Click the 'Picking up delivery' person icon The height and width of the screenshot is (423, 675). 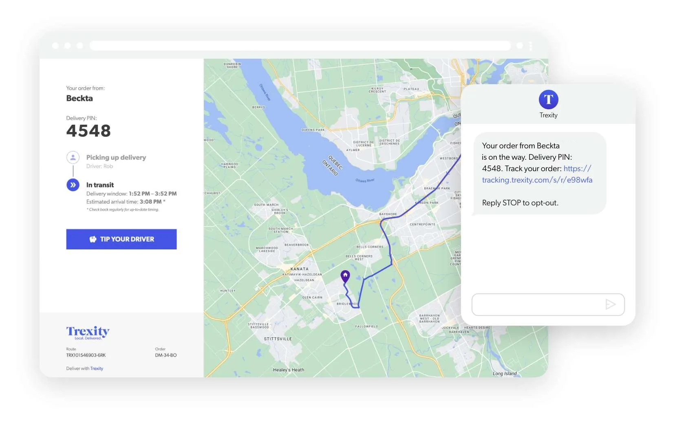click(x=73, y=157)
